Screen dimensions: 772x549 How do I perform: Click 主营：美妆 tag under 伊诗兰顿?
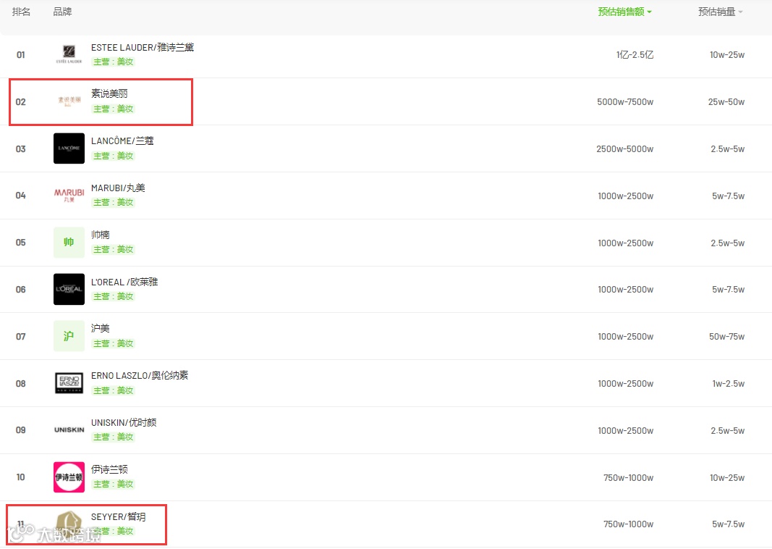pos(114,484)
